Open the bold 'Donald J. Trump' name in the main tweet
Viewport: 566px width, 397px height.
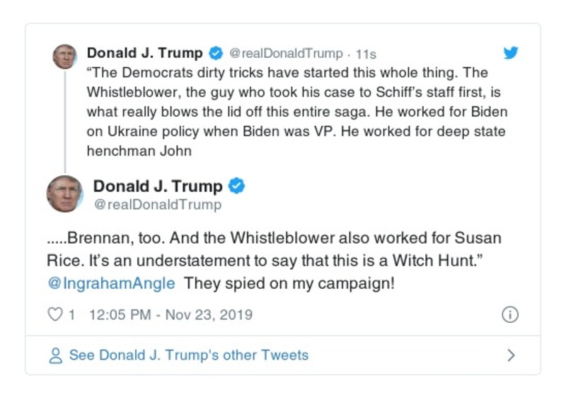pos(158,186)
